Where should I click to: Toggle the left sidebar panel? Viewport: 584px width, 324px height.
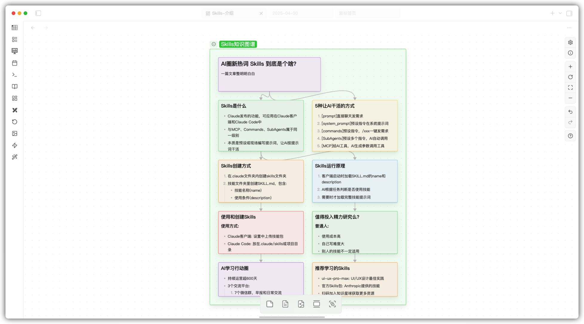point(38,13)
